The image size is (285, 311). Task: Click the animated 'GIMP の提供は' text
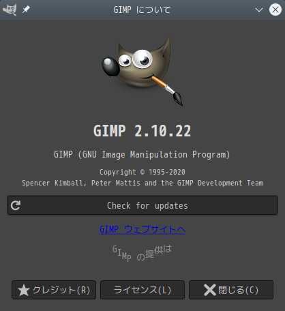coord(142,253)
